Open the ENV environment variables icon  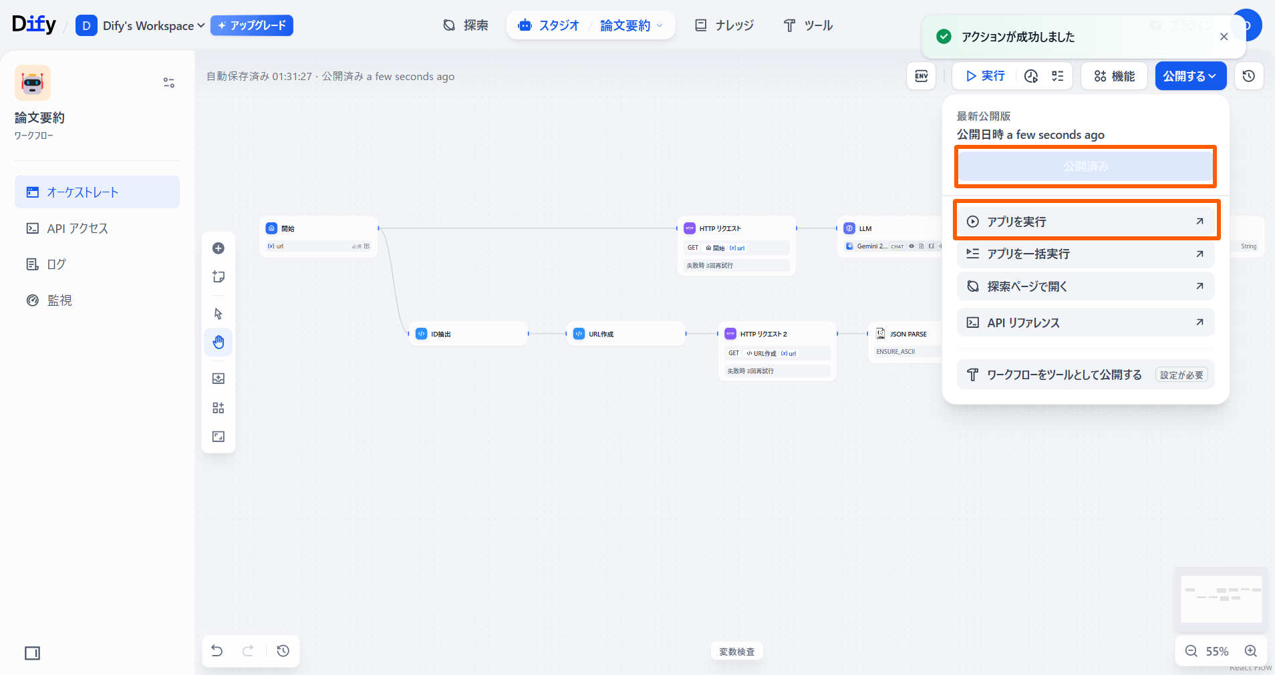click(922, 76)
